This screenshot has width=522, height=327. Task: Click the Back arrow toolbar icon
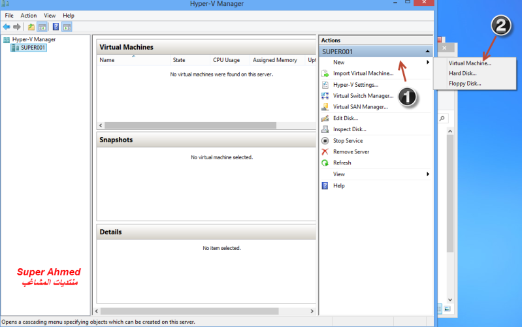(7, 27)
